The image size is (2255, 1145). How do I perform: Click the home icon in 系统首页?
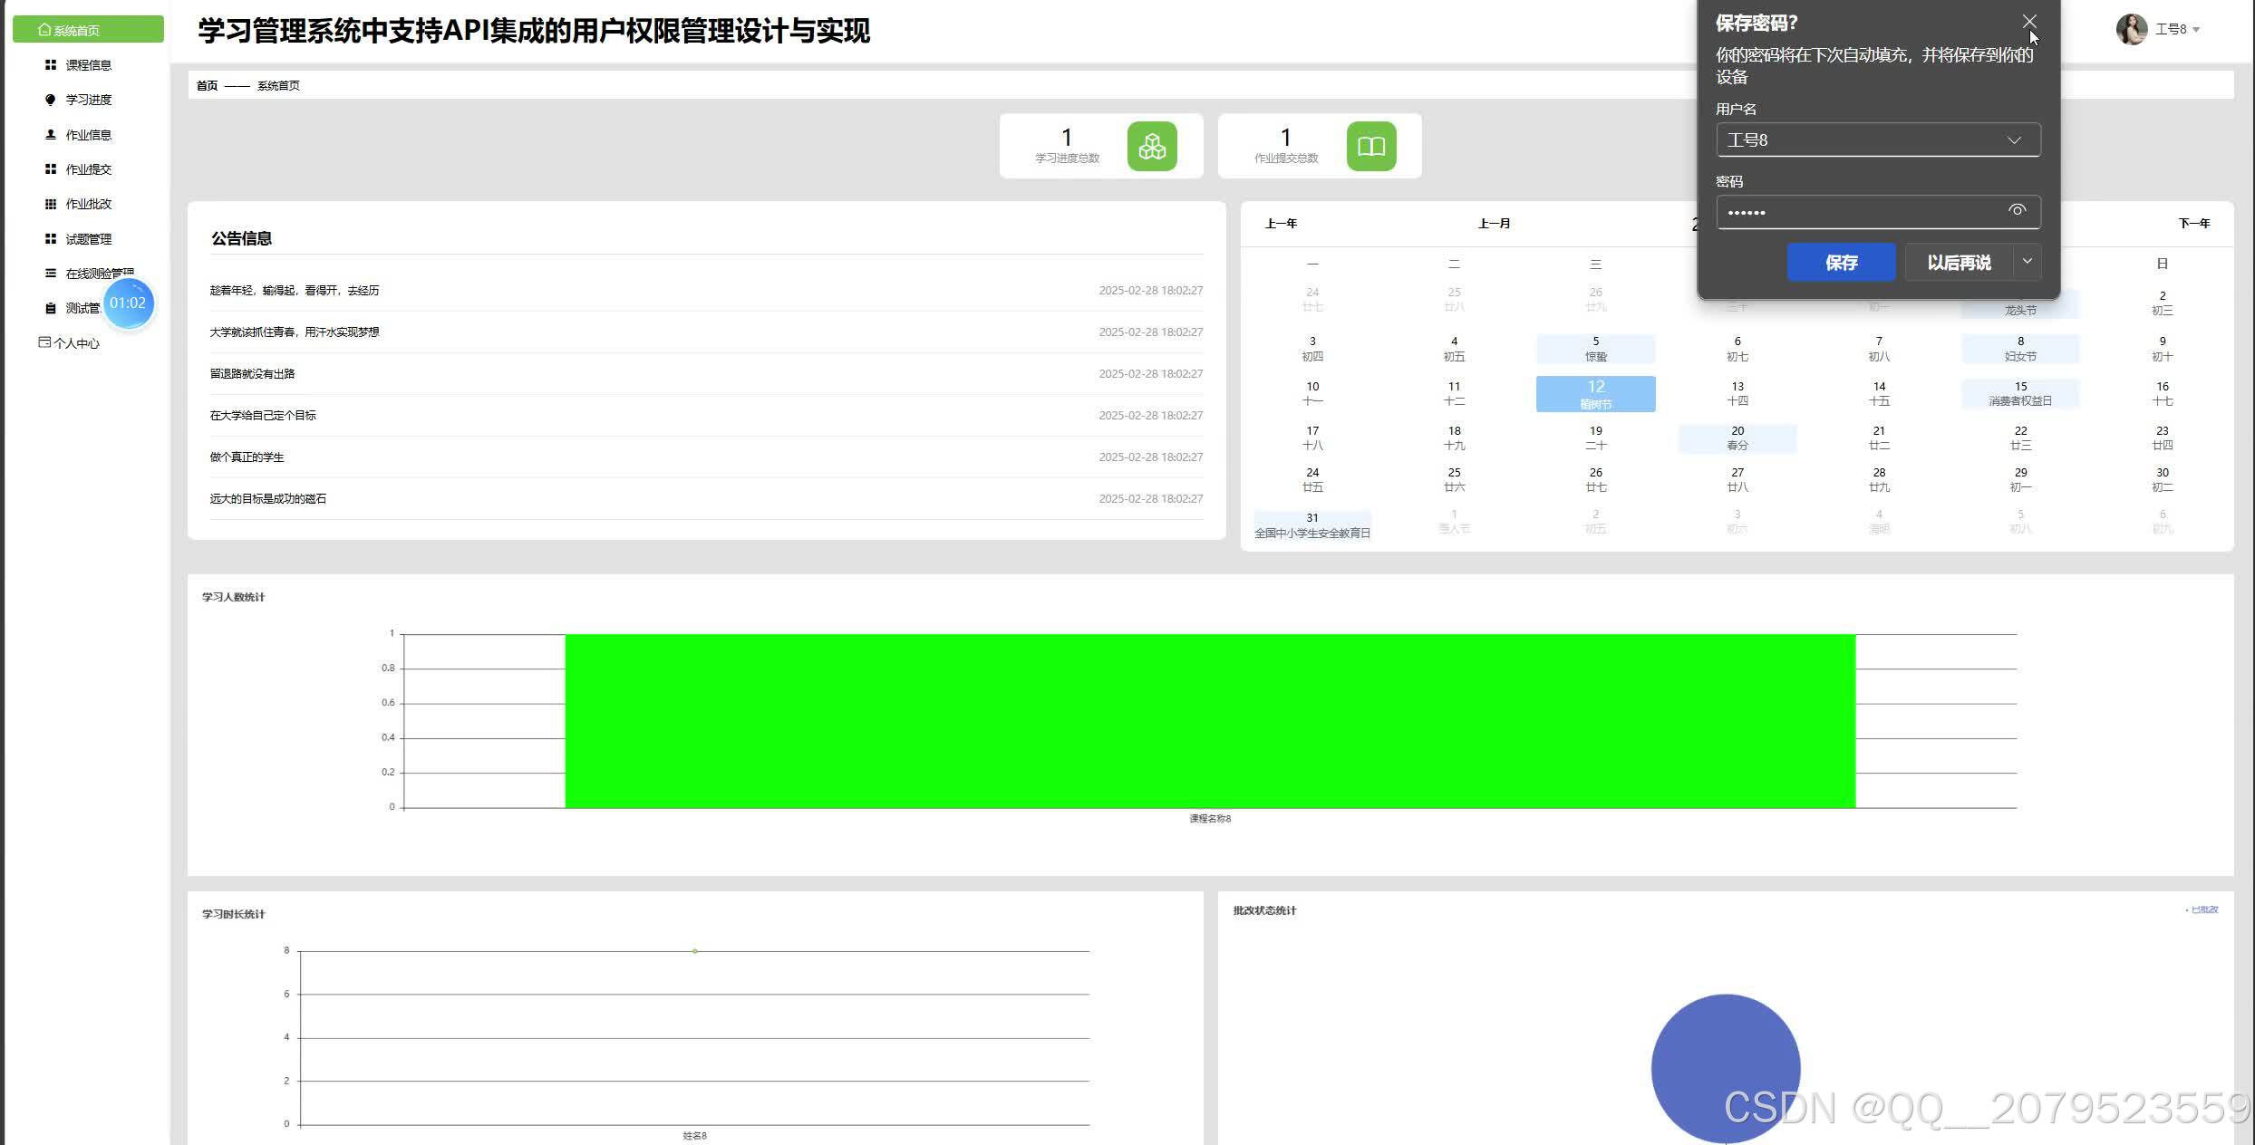(x=44, y=30)
